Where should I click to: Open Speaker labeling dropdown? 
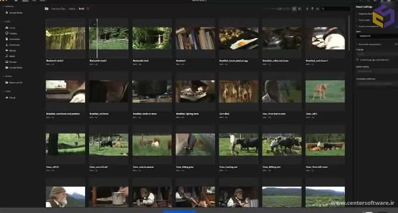[x=377, y=71]
